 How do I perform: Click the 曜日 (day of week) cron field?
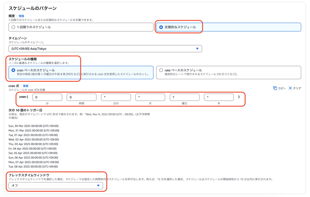(x=184, y=97)
